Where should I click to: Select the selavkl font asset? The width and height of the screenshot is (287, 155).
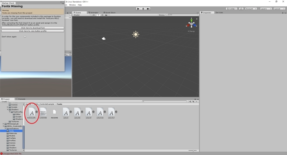tap(89, 113)
